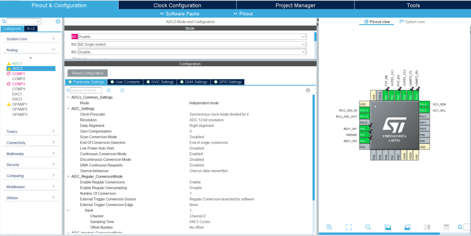Select pin PA0 on the chip
The height and width of the screenshot is (236, 471).
pos(364,129)
